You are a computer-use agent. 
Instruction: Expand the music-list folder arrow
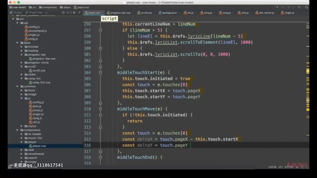coord(21,138)
